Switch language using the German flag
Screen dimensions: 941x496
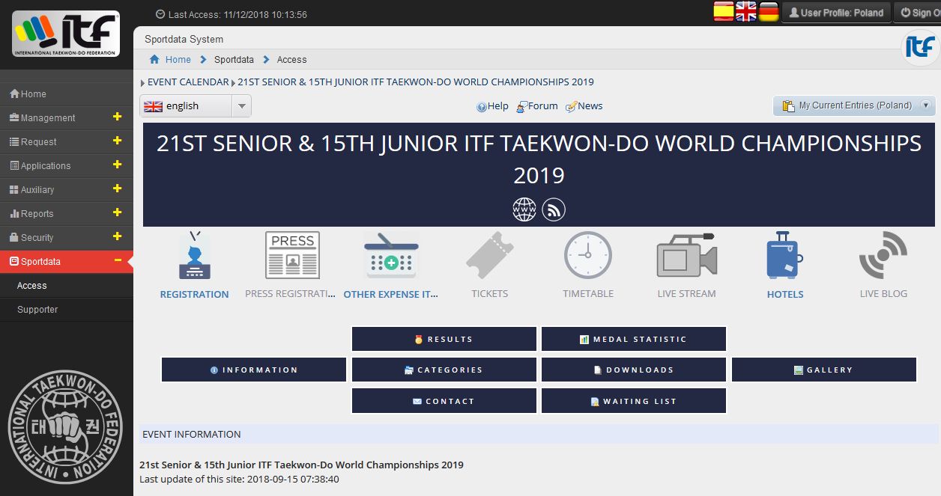769,11
